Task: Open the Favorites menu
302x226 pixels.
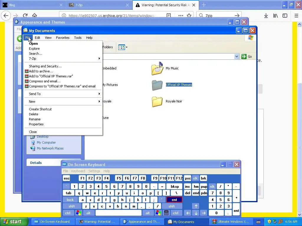Action: (x=63, y=38)
